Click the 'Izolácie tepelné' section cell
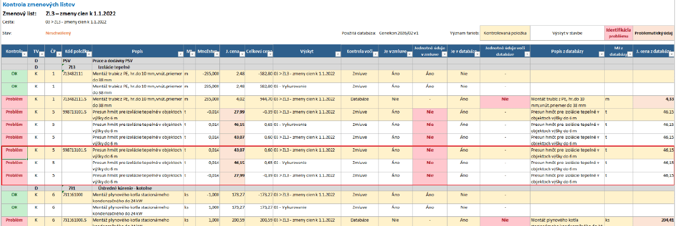Viewport: 676px width, 226px height. pyautogui.click(x=137, y=66)
